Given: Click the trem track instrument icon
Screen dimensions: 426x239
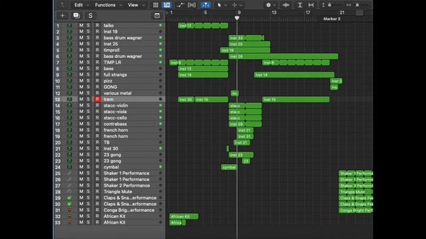Looking at the screenshot, I should tap(69, 99).
